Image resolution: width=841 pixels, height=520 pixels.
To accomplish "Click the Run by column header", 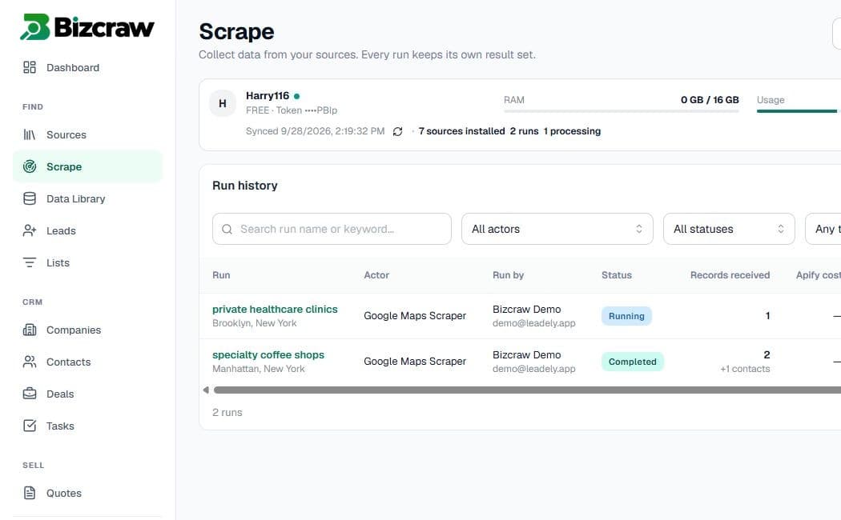I will click(x=508, y=274).
